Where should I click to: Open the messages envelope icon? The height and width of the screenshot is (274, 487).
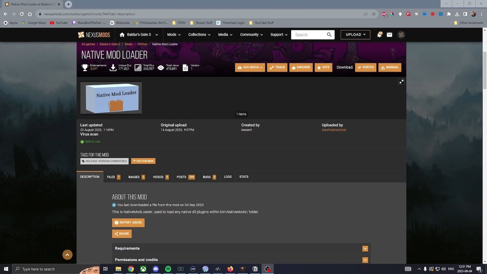[x=389, y=35]
